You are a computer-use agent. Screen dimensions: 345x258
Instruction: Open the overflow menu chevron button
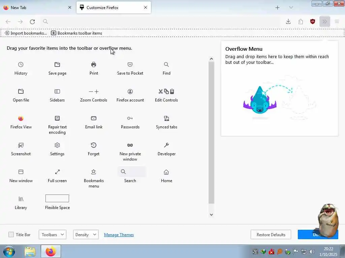tap(324, 21)
